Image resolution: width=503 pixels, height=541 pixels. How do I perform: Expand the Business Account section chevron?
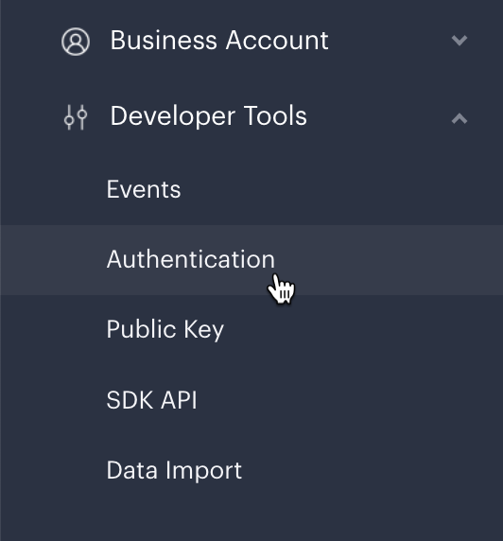[460, 41]
